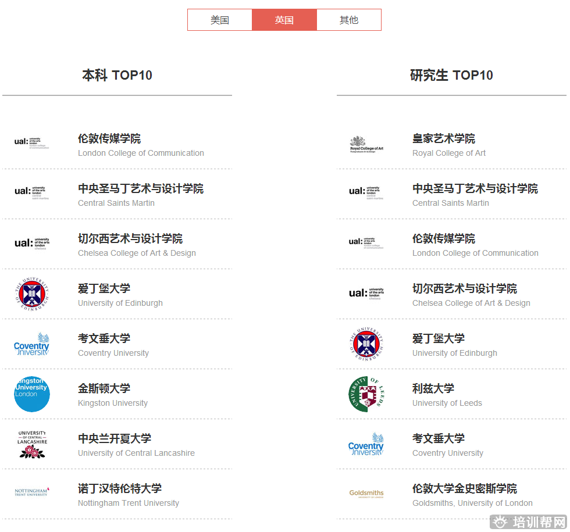Screen dimensions: 570x532
Task: Click 'University of Central Lancashire' text
Action: coord(136,453)
